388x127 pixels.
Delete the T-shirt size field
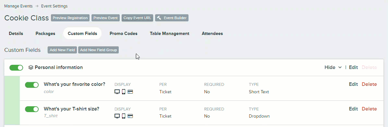point(369,109)
